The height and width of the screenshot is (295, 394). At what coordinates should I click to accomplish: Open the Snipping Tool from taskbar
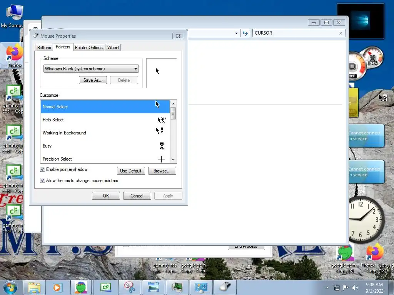click(129, 287)
